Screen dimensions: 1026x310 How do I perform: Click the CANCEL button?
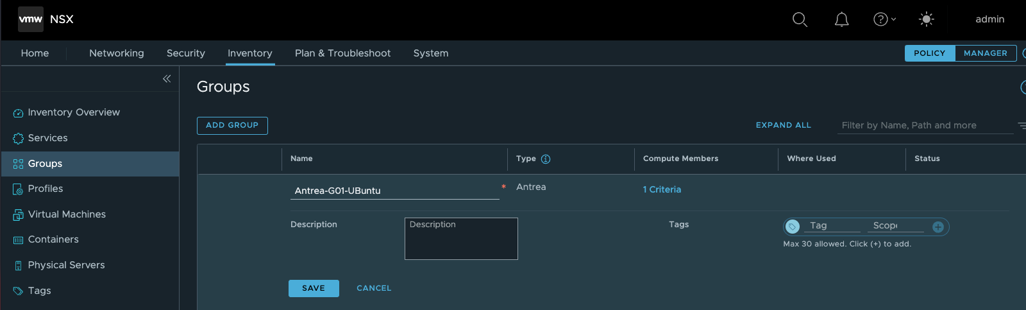point(374,289)
